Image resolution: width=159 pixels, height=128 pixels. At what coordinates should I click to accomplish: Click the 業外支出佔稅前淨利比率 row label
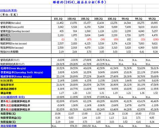point(15,105)
